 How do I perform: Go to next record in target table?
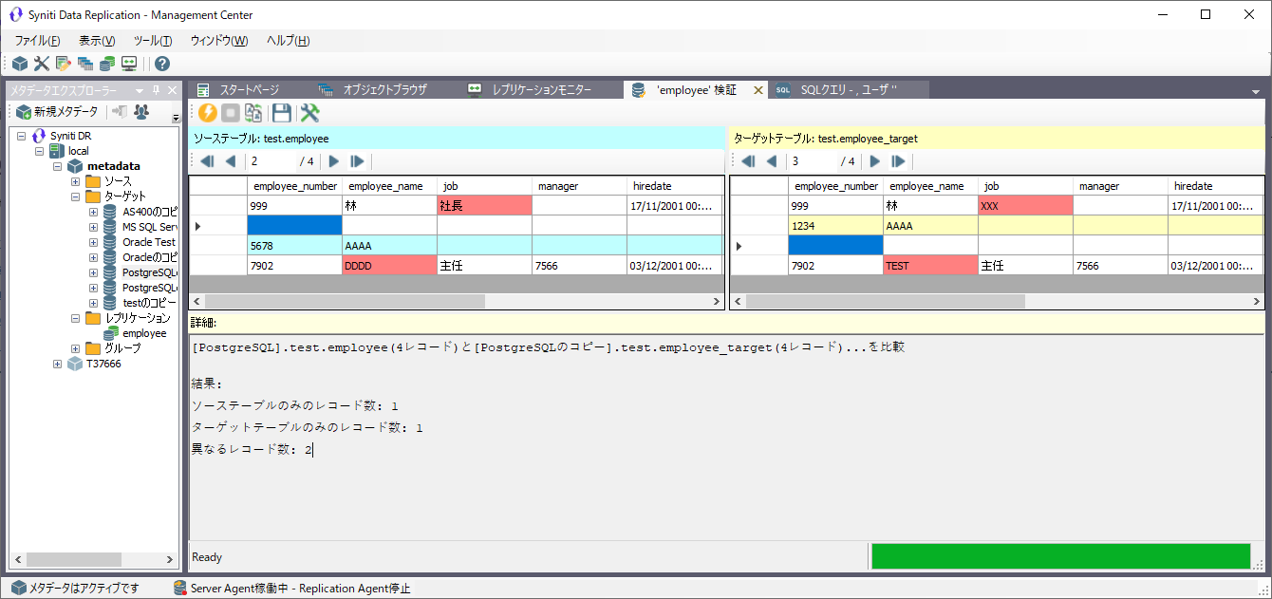(875, 161)
